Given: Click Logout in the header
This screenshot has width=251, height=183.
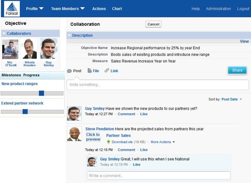Looking at the screenshot, I should 243,9.
